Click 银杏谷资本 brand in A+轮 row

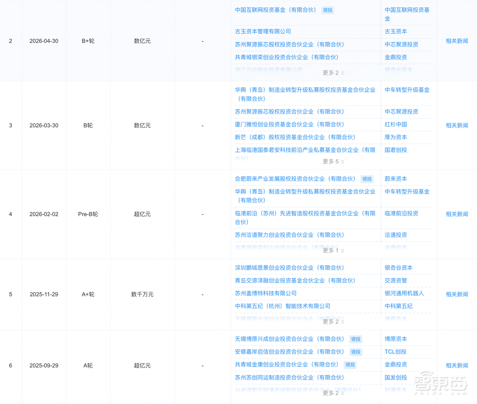click(x=398, y=268)
